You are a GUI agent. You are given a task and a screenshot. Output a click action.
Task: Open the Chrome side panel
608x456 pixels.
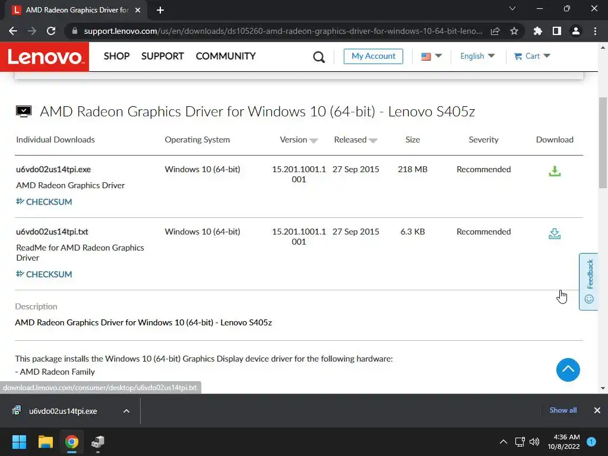click(557, 31)
